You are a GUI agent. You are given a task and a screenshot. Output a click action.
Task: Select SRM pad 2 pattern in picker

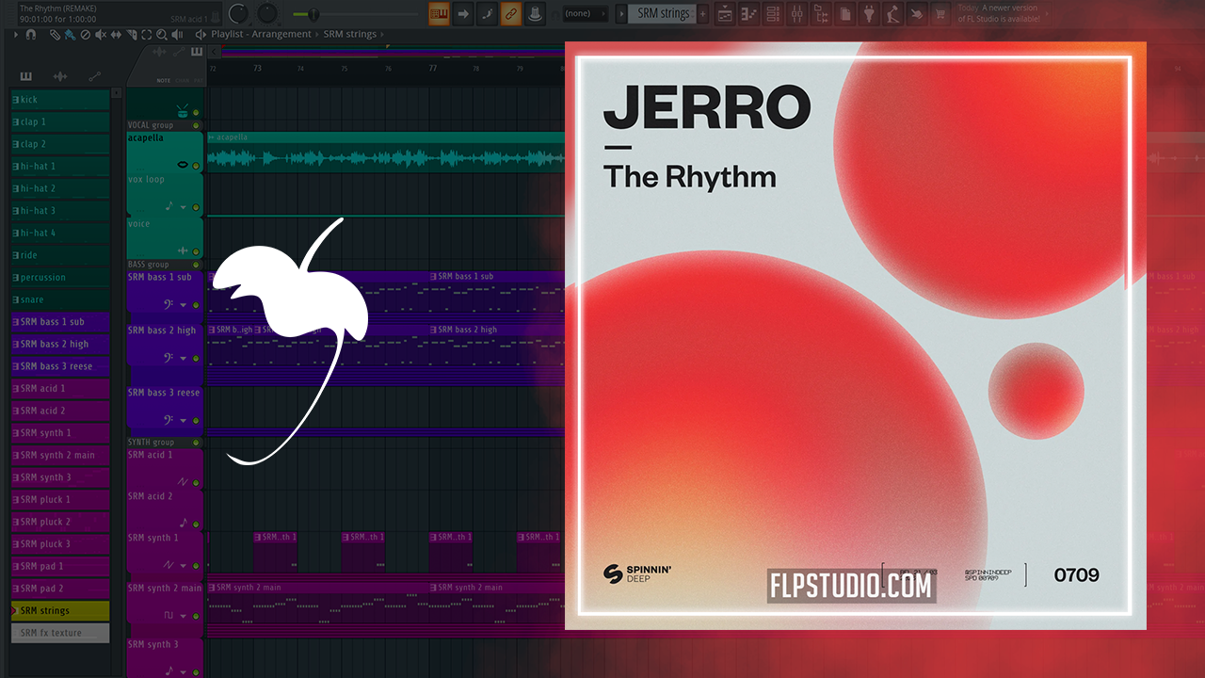tap(61, 589)
